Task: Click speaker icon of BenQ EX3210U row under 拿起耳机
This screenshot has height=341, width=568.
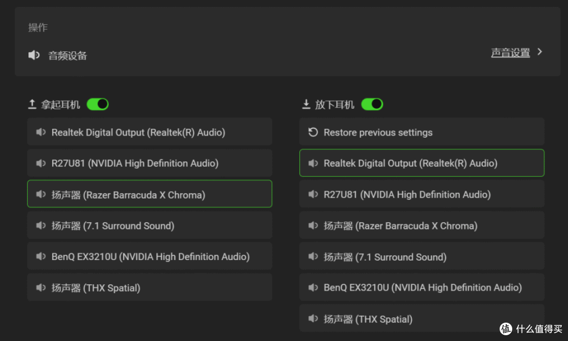Action: point(41,256)
